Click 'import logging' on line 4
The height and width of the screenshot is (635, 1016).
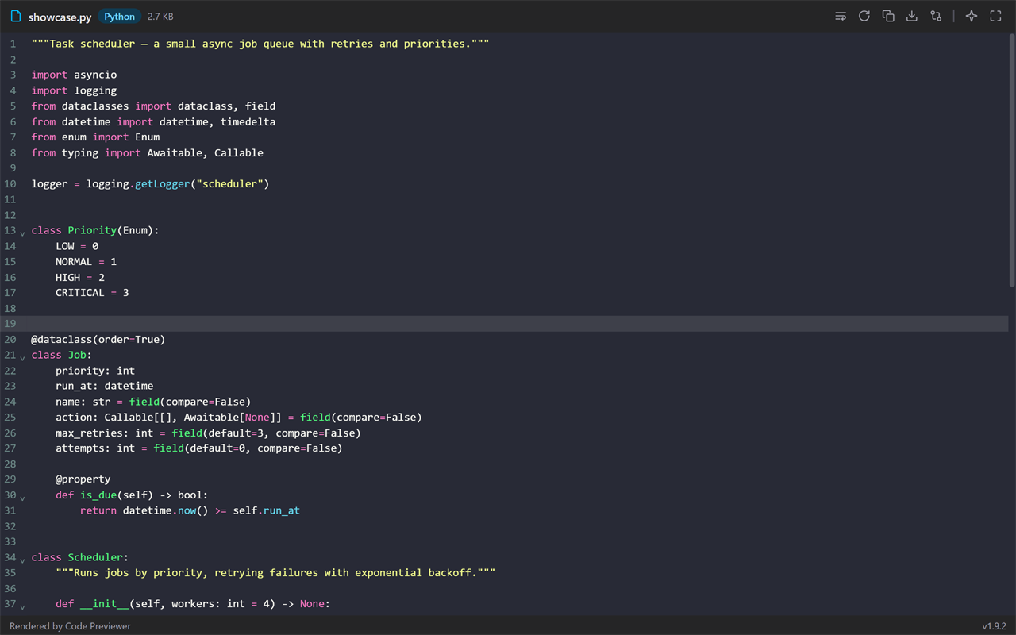[x=74, y=90]
